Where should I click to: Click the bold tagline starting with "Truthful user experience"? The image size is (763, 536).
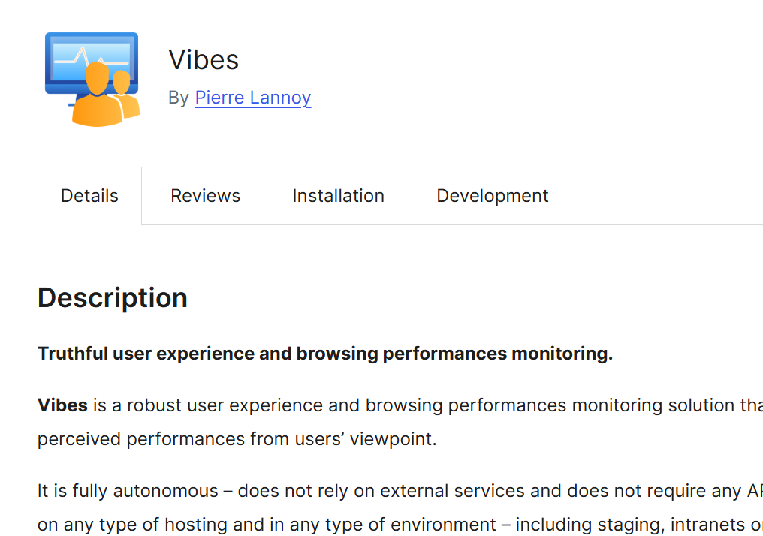click(325, 354)
